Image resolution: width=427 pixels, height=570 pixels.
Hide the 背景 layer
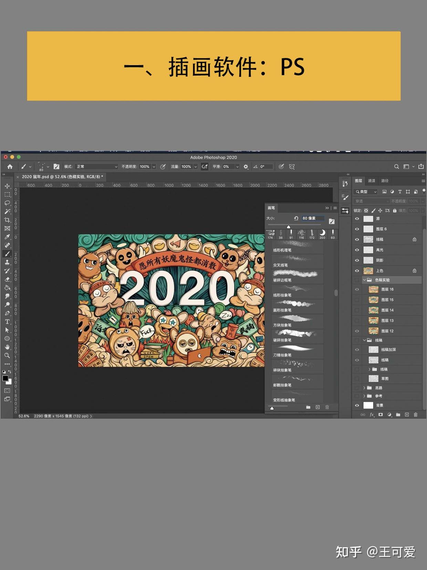click(x=357, y=405)
